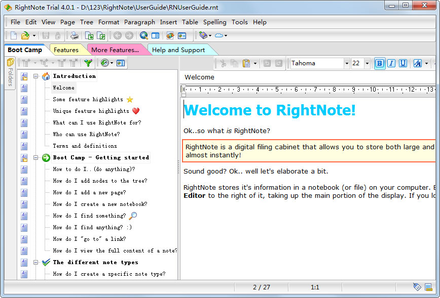Toggle Bold formatting

pos(379,63)
